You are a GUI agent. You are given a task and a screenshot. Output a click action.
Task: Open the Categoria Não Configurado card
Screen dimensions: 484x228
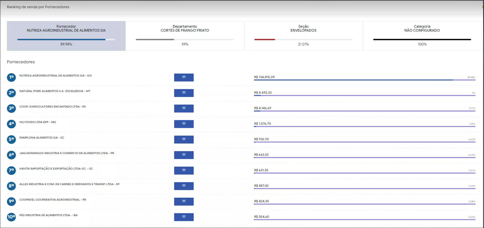click(422, 36)
